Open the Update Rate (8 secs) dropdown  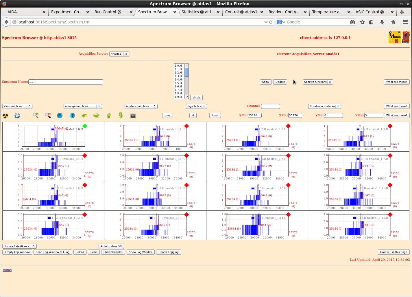point(19,246)
